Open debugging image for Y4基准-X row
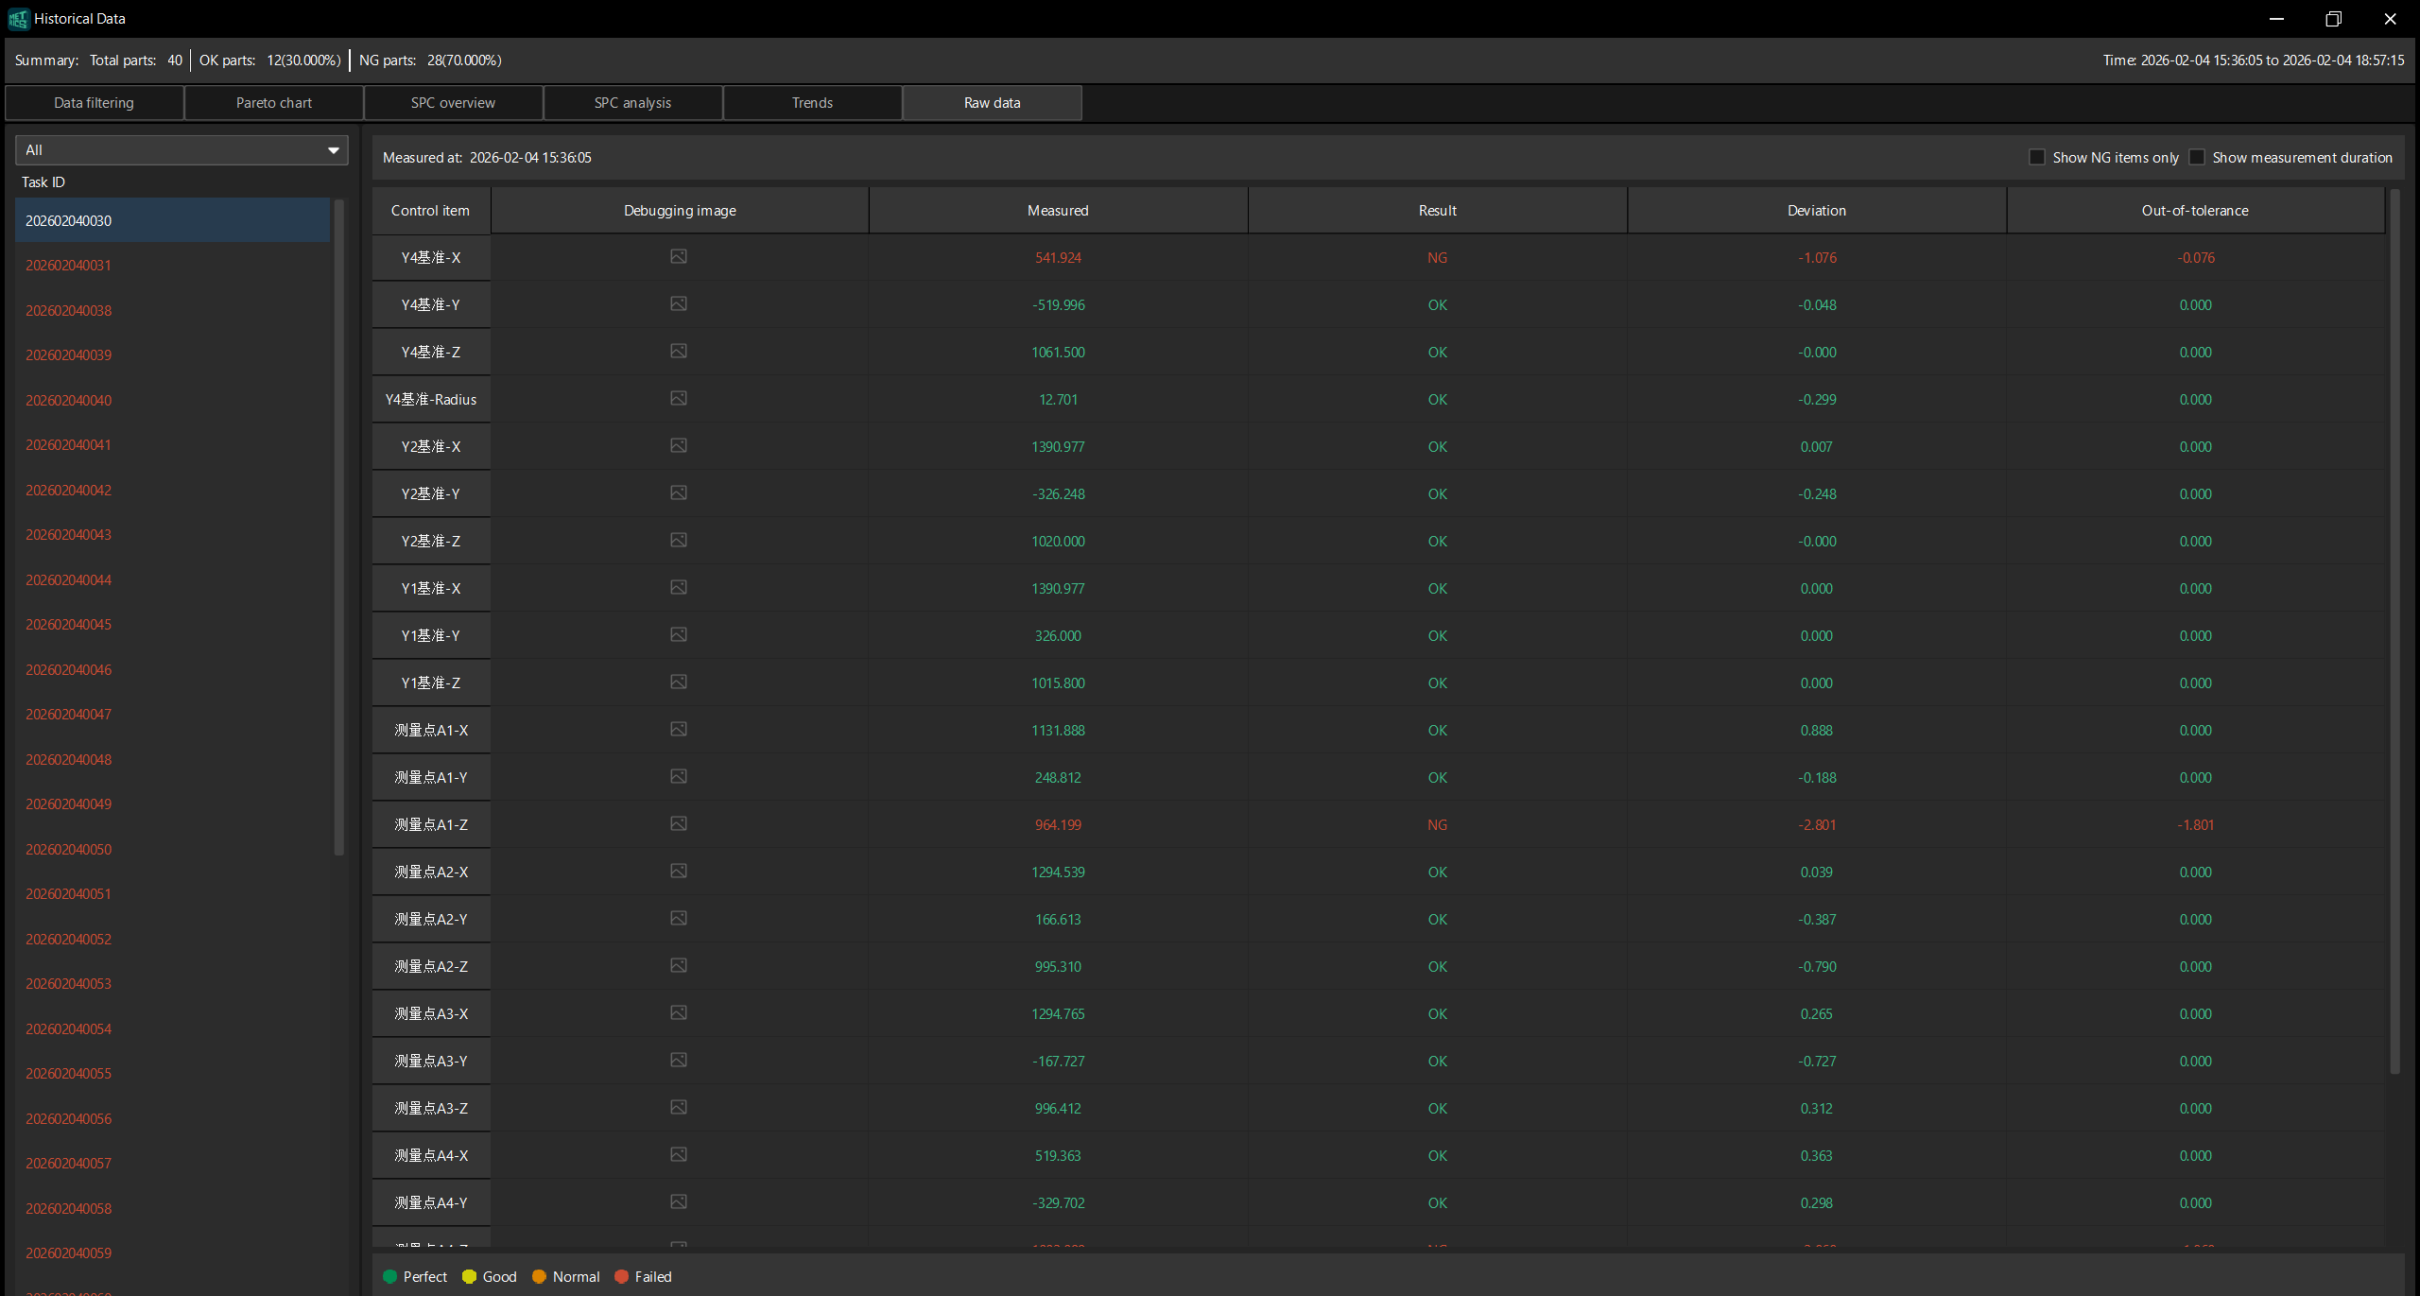Viewport: 2420px width, 1296px height. tap(679, 256)
